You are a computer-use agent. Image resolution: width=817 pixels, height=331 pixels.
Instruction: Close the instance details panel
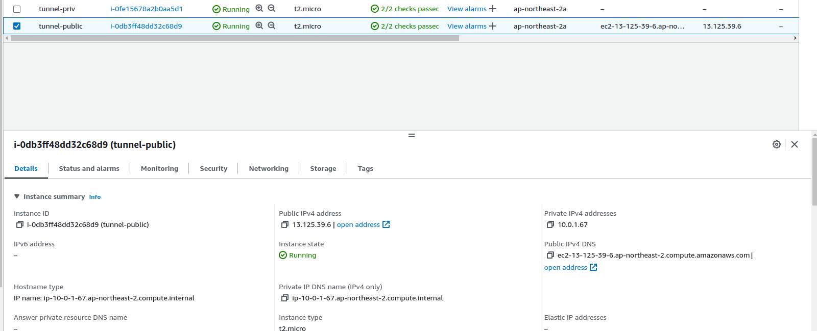coord(794,144)
